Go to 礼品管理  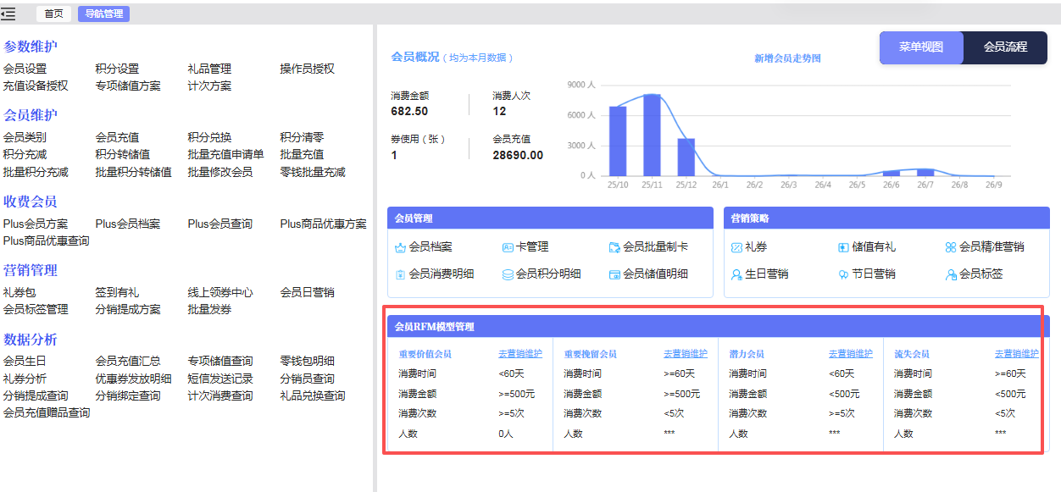pyautogui.click(x=210, y=69)
